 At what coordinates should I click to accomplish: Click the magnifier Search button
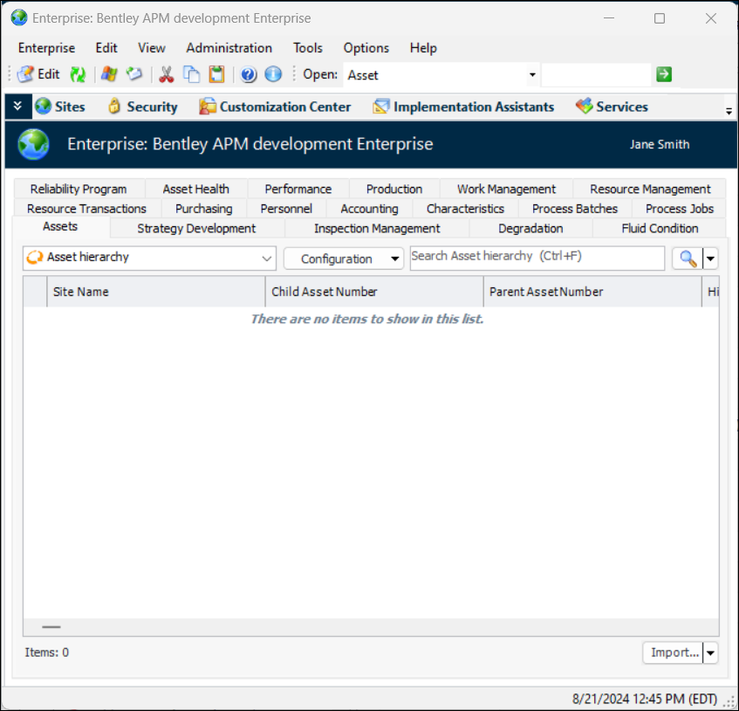tap(688, 259)
